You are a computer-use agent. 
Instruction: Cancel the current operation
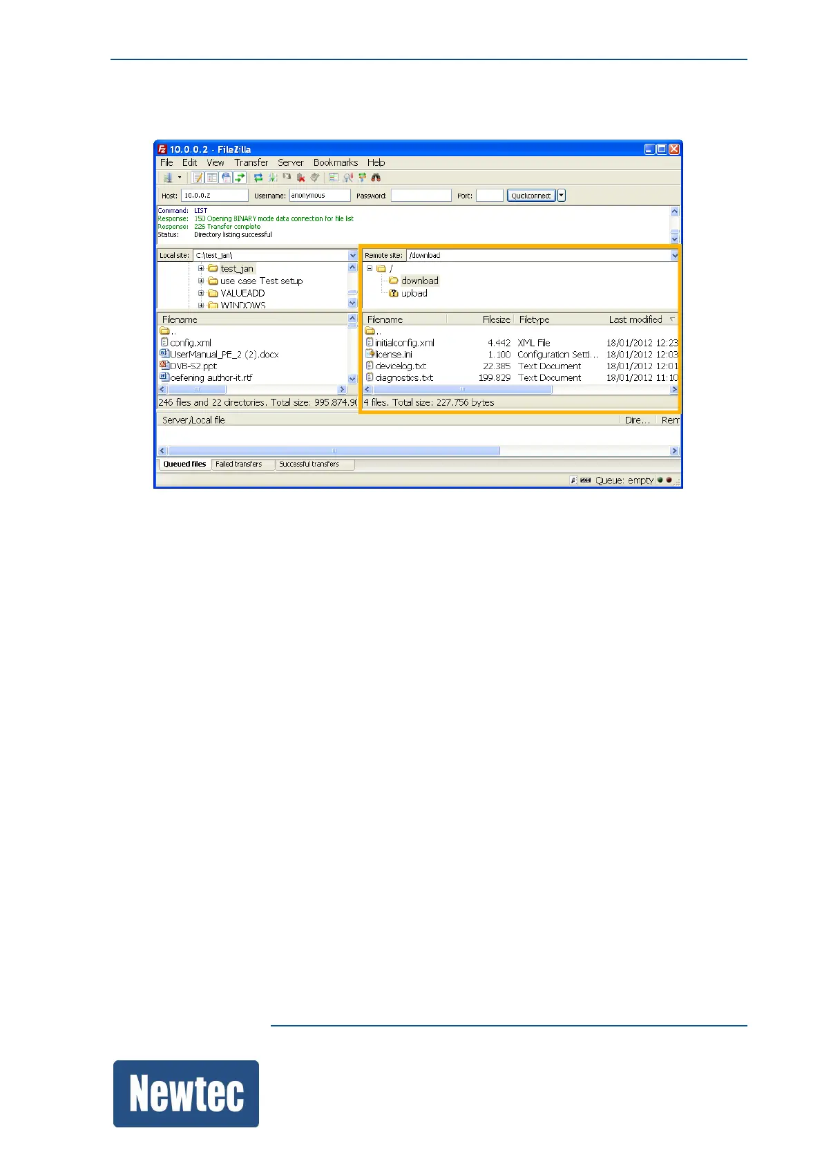(x=287, y=178)
